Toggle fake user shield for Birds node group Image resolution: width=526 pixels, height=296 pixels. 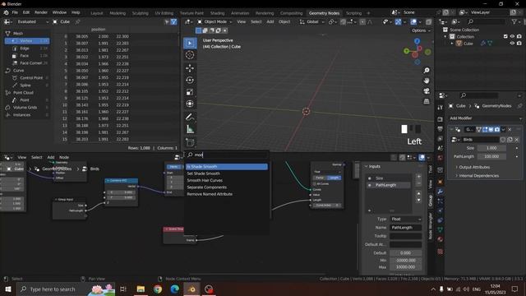pos(503,140)
